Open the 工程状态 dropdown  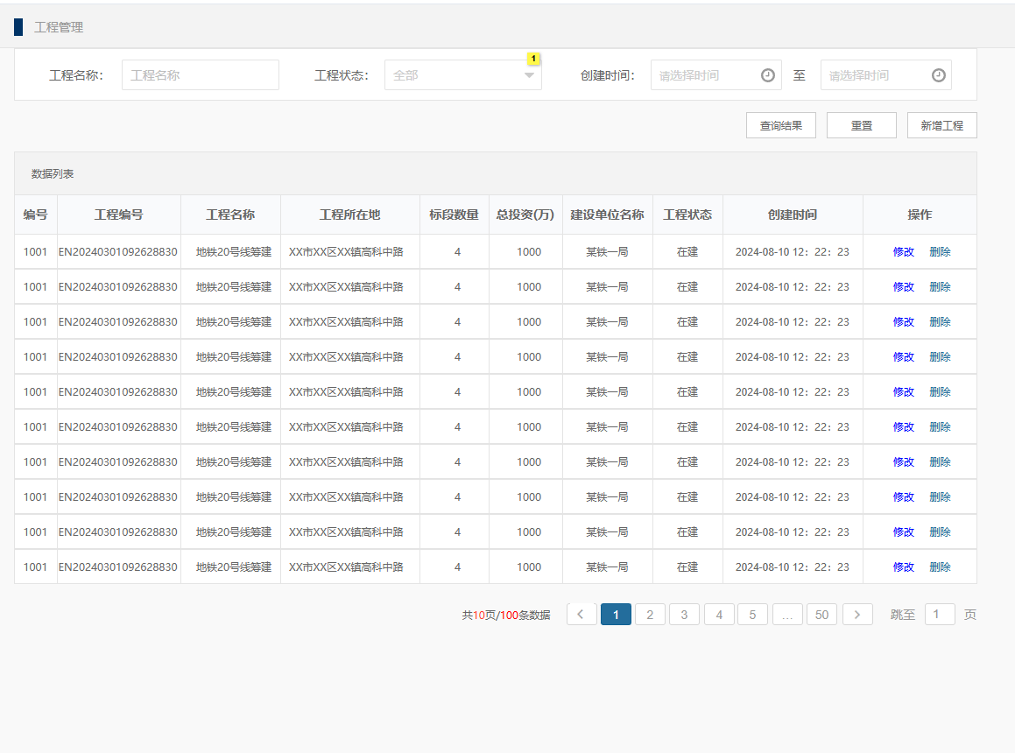(x=455, y=75)
